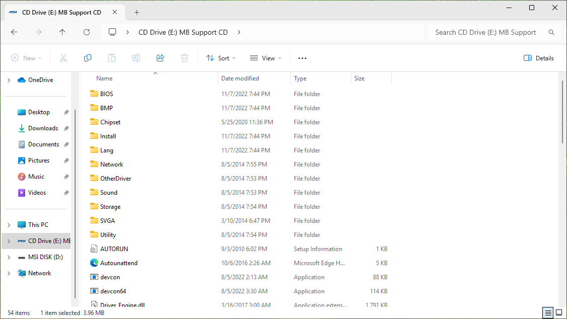Open the See more ellipsis menu

pos(302,58)
